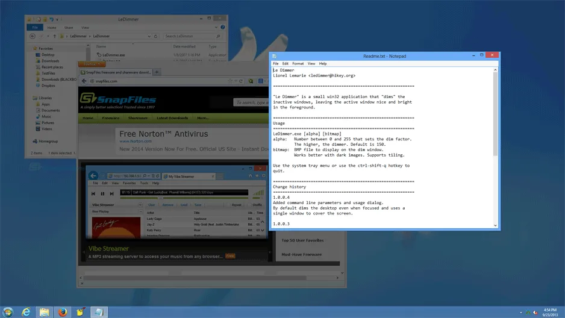
Task: Launch Internet Explorer from the taskbar
Action: point(26,312)
